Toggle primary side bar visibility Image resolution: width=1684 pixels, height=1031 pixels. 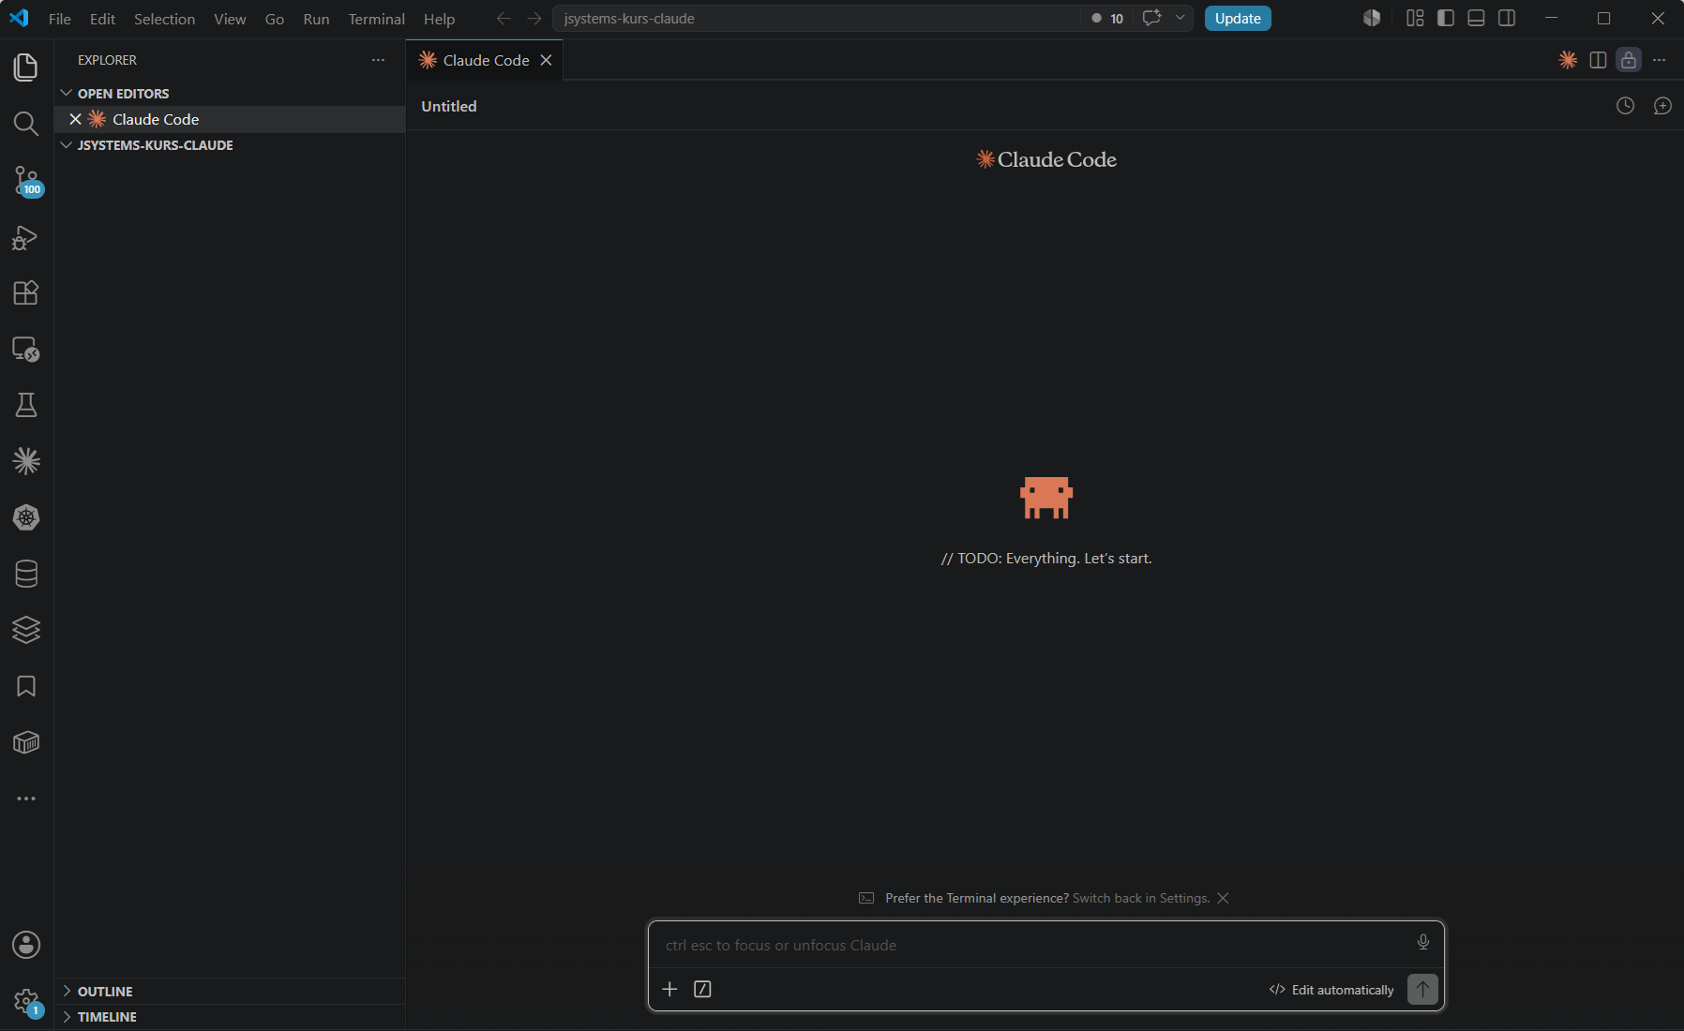coord(1446,18)
